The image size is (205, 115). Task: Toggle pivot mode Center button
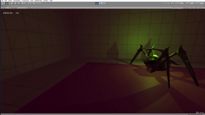(31, 4)
